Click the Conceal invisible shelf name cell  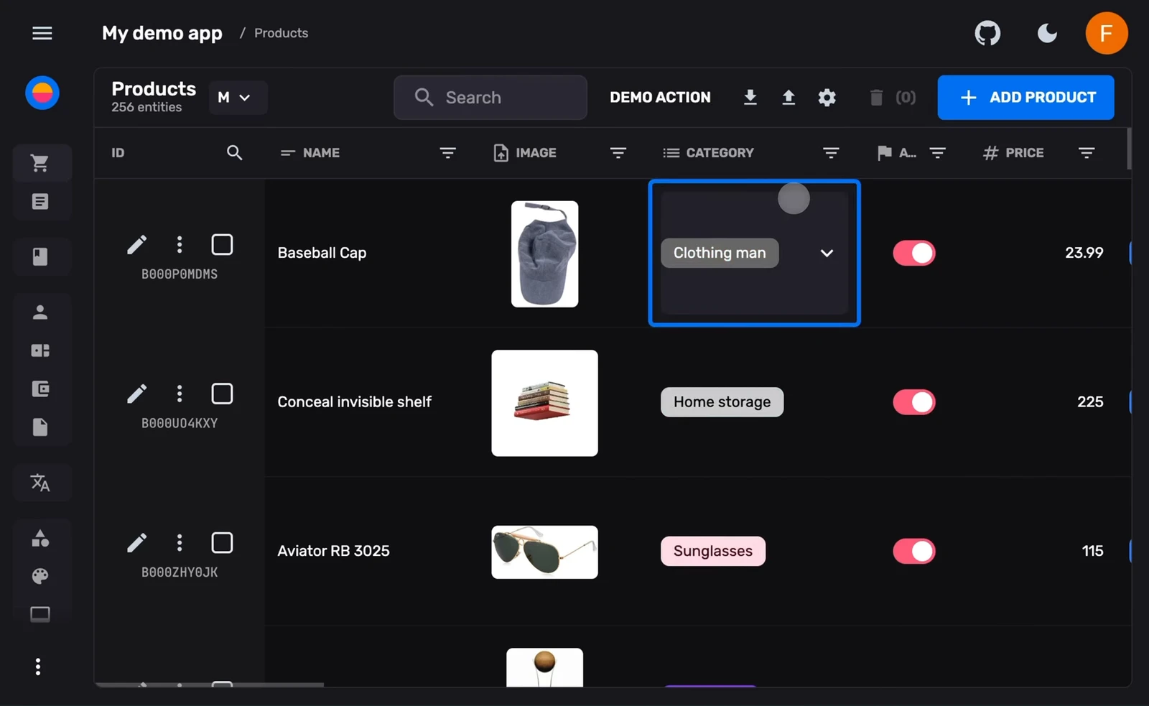pos(354,402)
